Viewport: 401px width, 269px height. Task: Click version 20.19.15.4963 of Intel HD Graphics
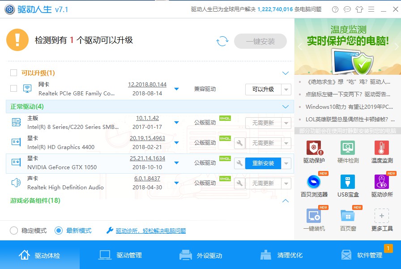[x=147, y=138]
